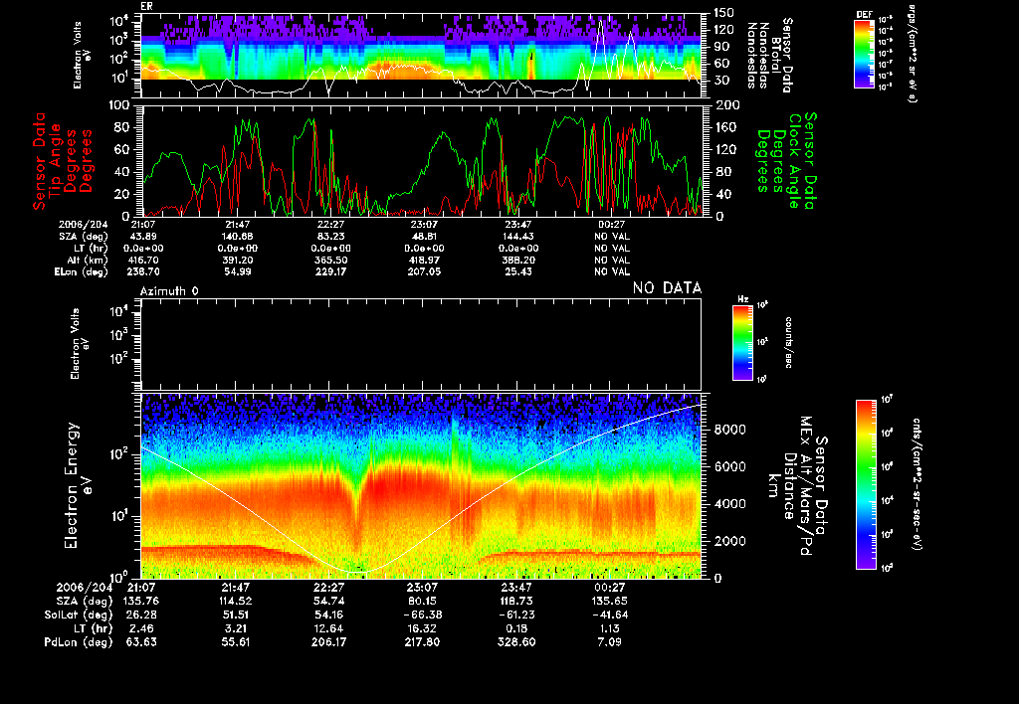Click the LT value 16.32
This screenshot has height=704, width=1019.
click(422, 628)
